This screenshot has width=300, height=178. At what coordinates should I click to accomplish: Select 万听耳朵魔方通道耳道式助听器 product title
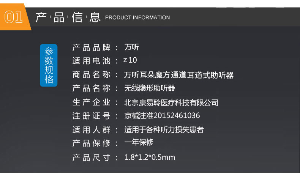tap(179, 75)
